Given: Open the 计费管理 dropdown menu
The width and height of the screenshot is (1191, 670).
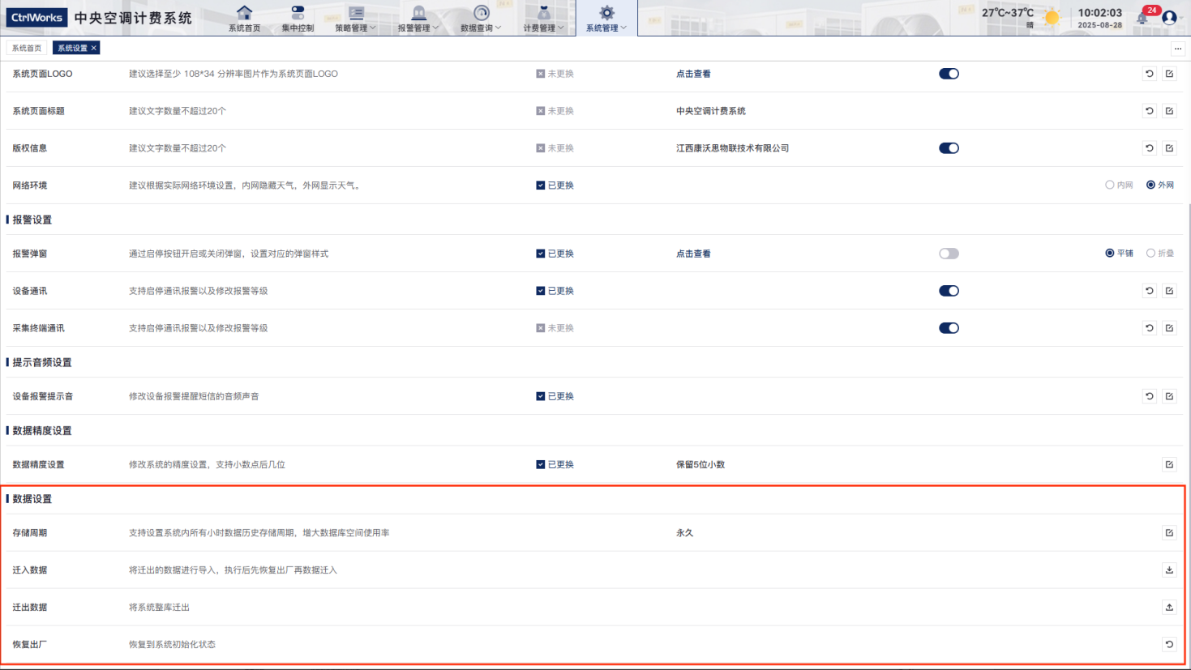Looking at the screenshot, I should coord(543,18).
